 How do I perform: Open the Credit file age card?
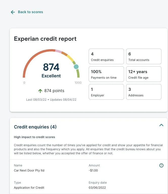tap(143, 74)
